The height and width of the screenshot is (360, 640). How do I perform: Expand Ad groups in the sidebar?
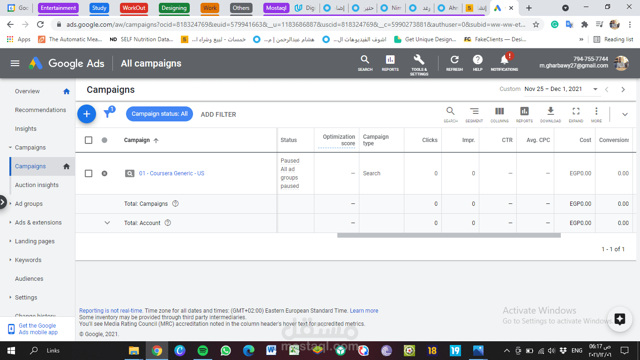[x=10, y=203]
